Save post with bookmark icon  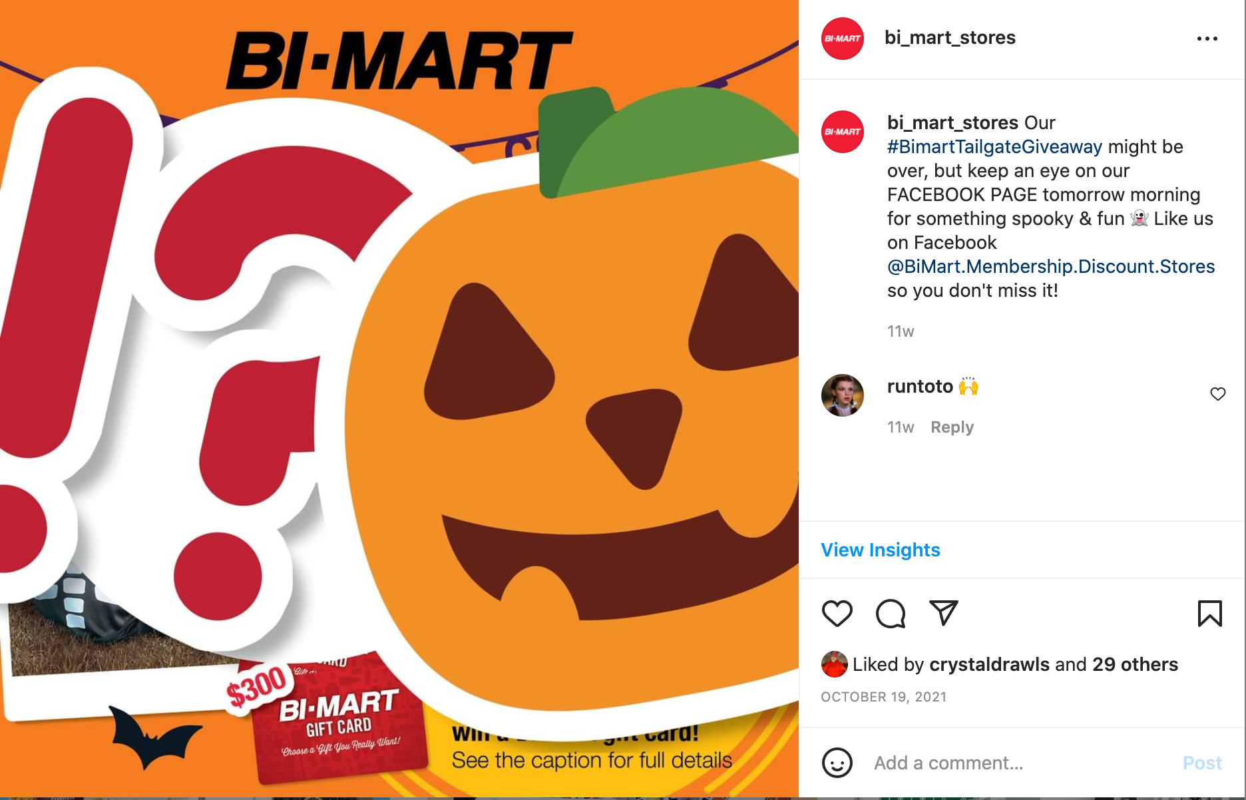point(1209,613)
